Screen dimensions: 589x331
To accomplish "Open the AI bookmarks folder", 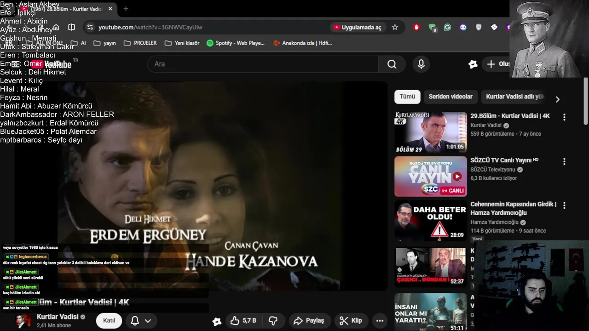I will pyautogui.click(x=78, y=43).
